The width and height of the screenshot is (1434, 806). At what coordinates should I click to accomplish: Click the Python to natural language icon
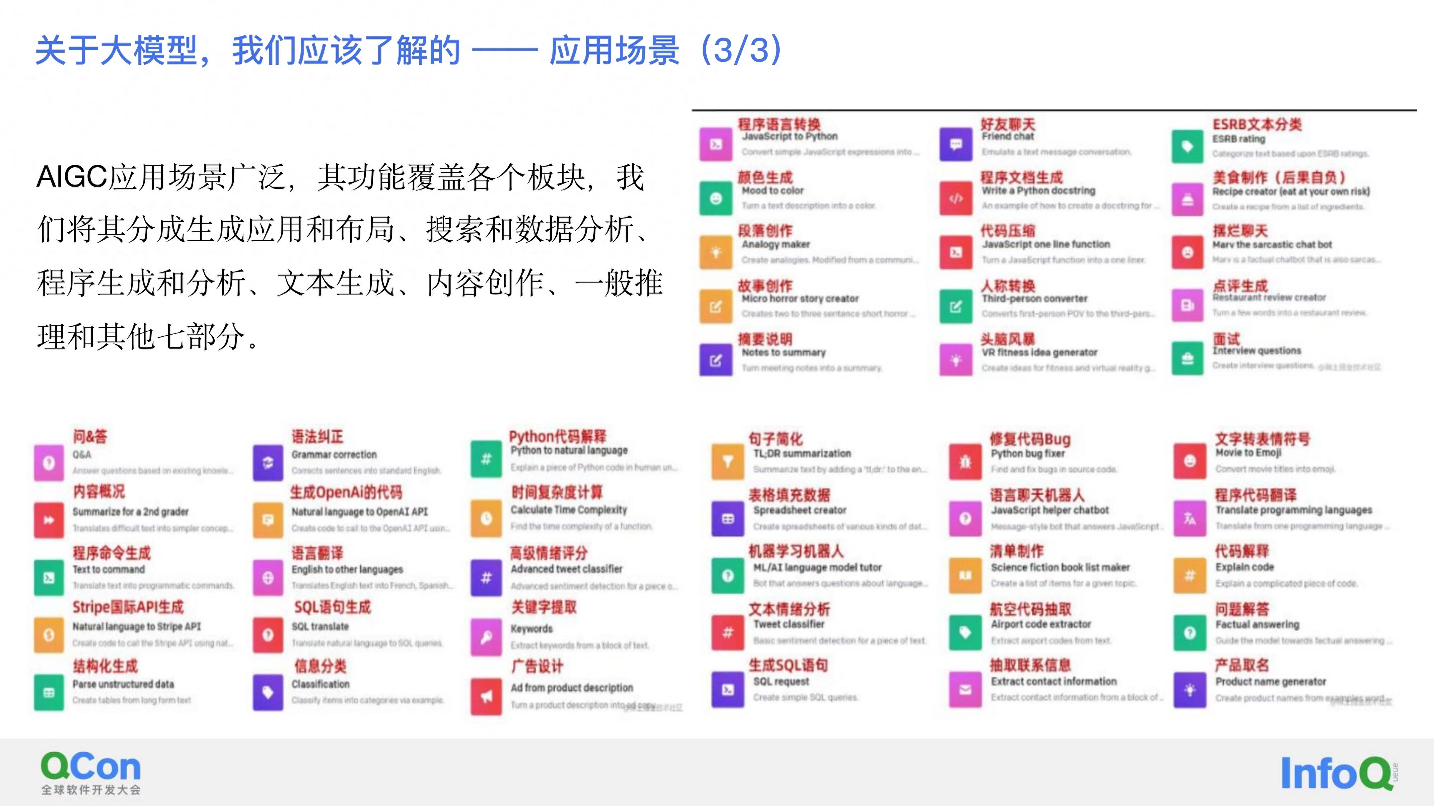click(486, 460)
